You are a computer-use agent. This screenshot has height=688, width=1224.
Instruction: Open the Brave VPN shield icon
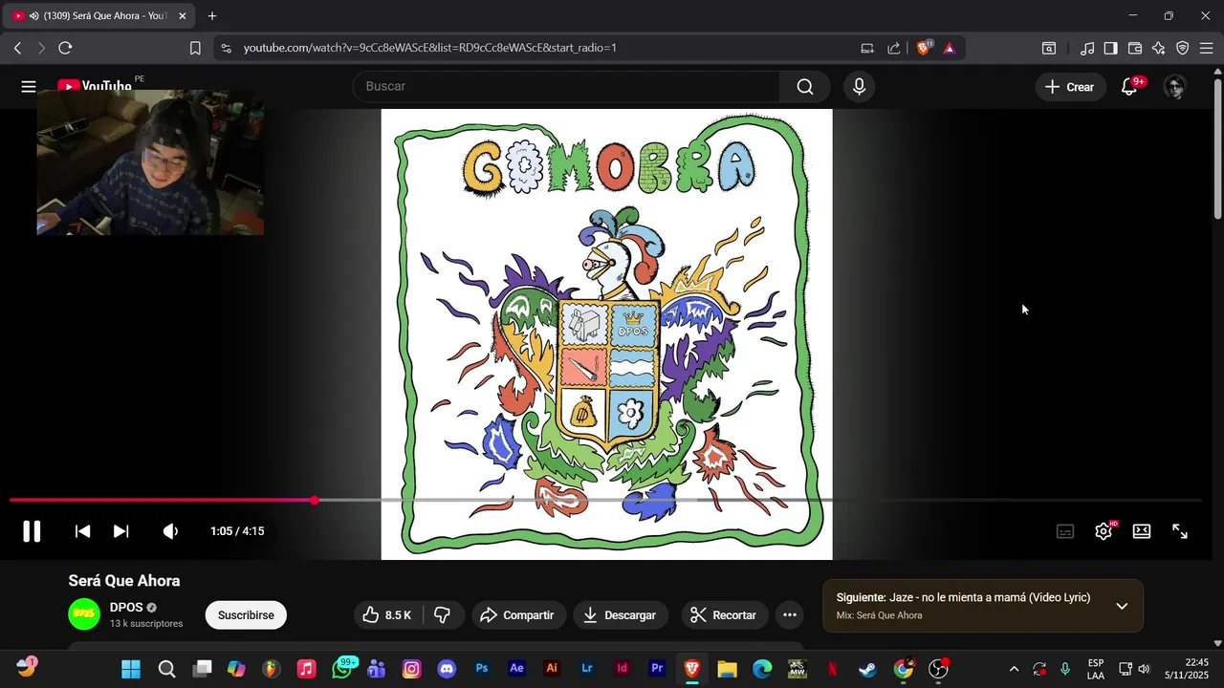[1182, 48]
